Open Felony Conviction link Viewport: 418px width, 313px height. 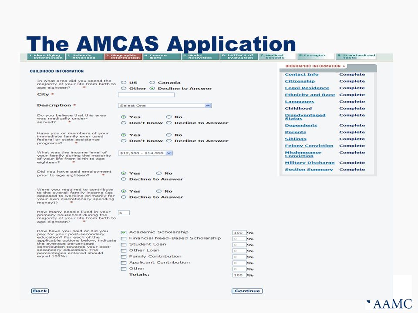pyautogui.click(x=309, y=146)
